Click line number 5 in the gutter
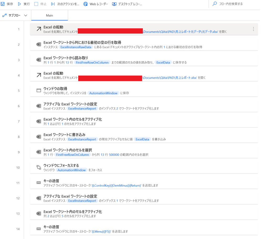 [19, 91]
